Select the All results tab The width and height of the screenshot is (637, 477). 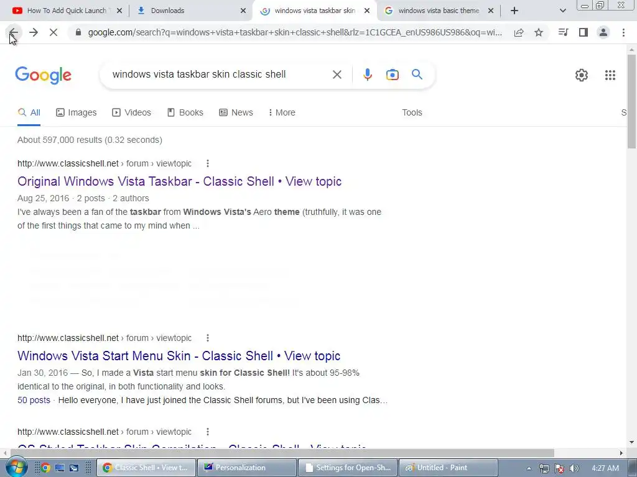coord(29,112)
